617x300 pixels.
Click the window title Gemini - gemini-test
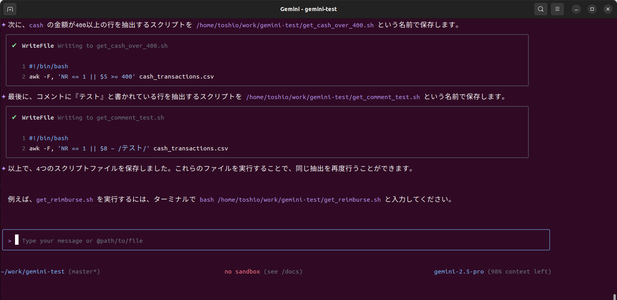point(308,9)
